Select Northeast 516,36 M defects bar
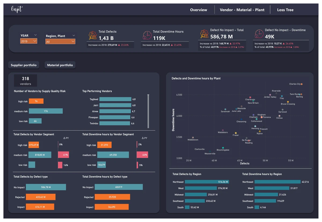The width and height of the screenshot is (322, 222). [207, 182]
